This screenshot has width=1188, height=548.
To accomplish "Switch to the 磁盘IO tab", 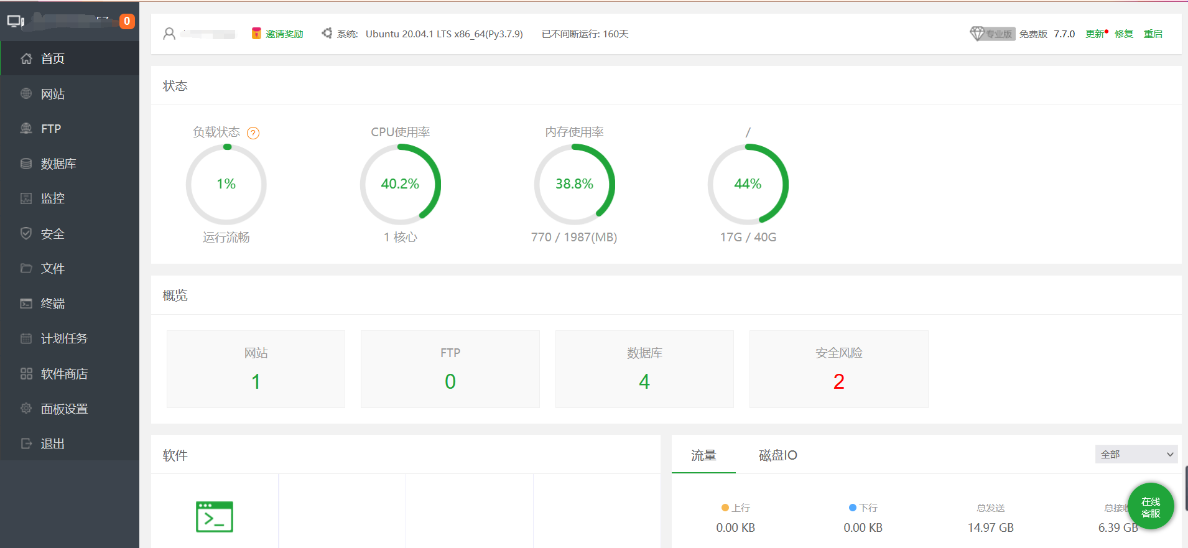I will (x=778, y=455).
